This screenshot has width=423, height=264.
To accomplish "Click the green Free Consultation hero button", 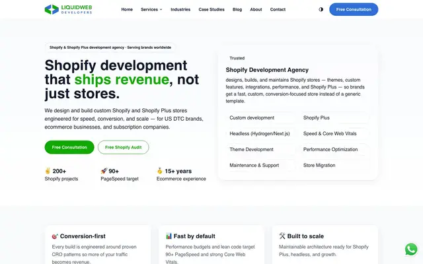I will pyautogui.click(x=69, y=147).
